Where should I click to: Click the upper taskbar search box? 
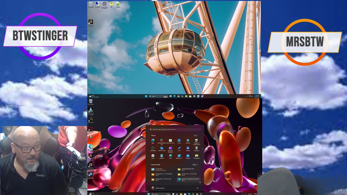[158, 96]
